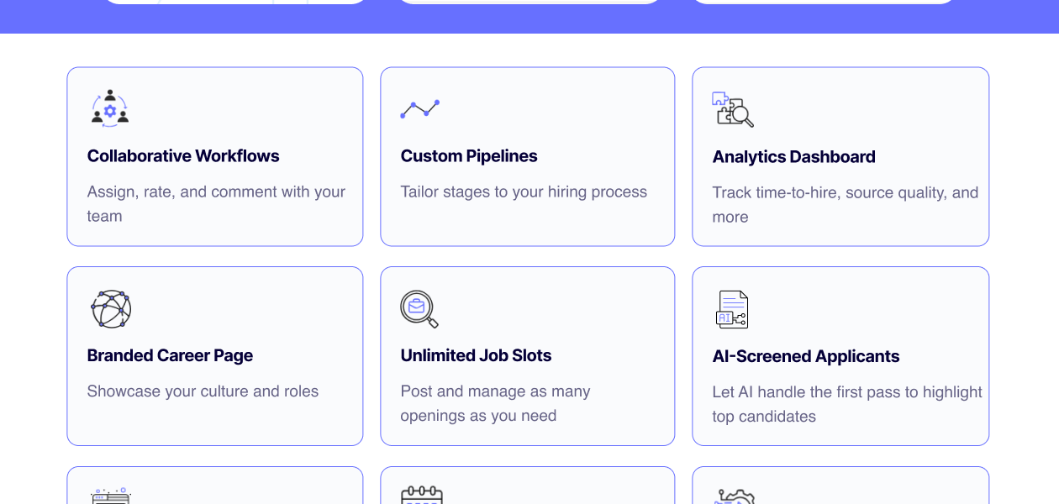Click the AI-Screened Applicants document icon
Screen dimensions: 1059x504
tap(732, 309)
